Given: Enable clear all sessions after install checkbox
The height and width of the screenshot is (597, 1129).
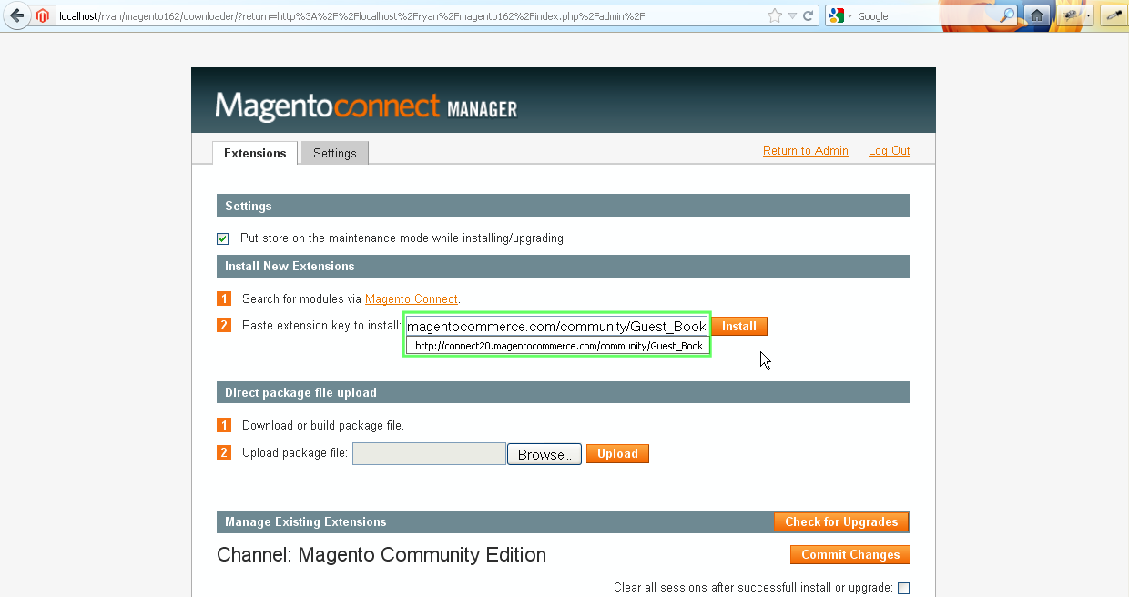Looking at the screenshot, I should (x=903, y=588).
